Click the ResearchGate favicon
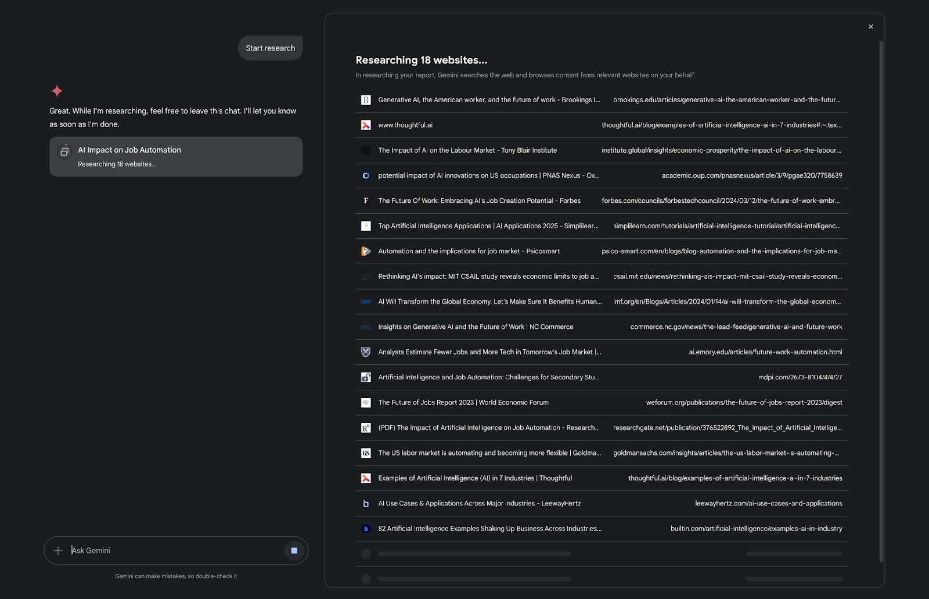Image resolution: width=929 pixels, height=599 pixels. (x=366, y=428)
